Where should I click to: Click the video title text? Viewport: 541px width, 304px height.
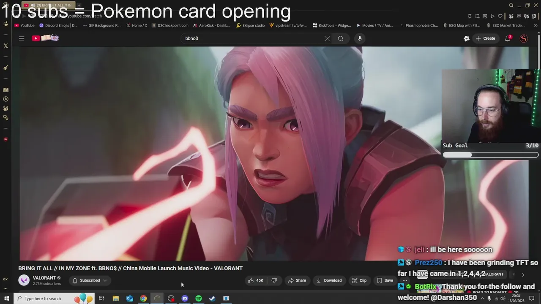click(130, 268)
